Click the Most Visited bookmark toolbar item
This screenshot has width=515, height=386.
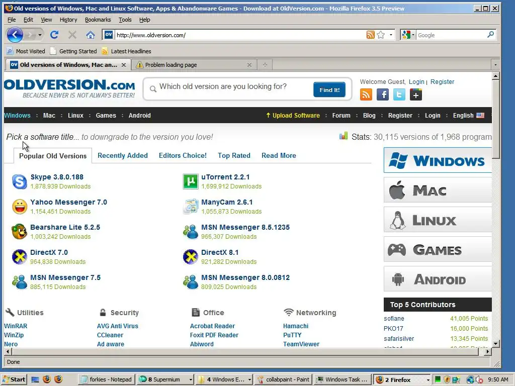coord(26,51)
